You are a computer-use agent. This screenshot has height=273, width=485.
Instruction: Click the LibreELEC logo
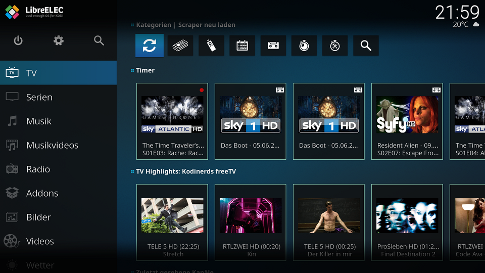click(x=34, y=12)
